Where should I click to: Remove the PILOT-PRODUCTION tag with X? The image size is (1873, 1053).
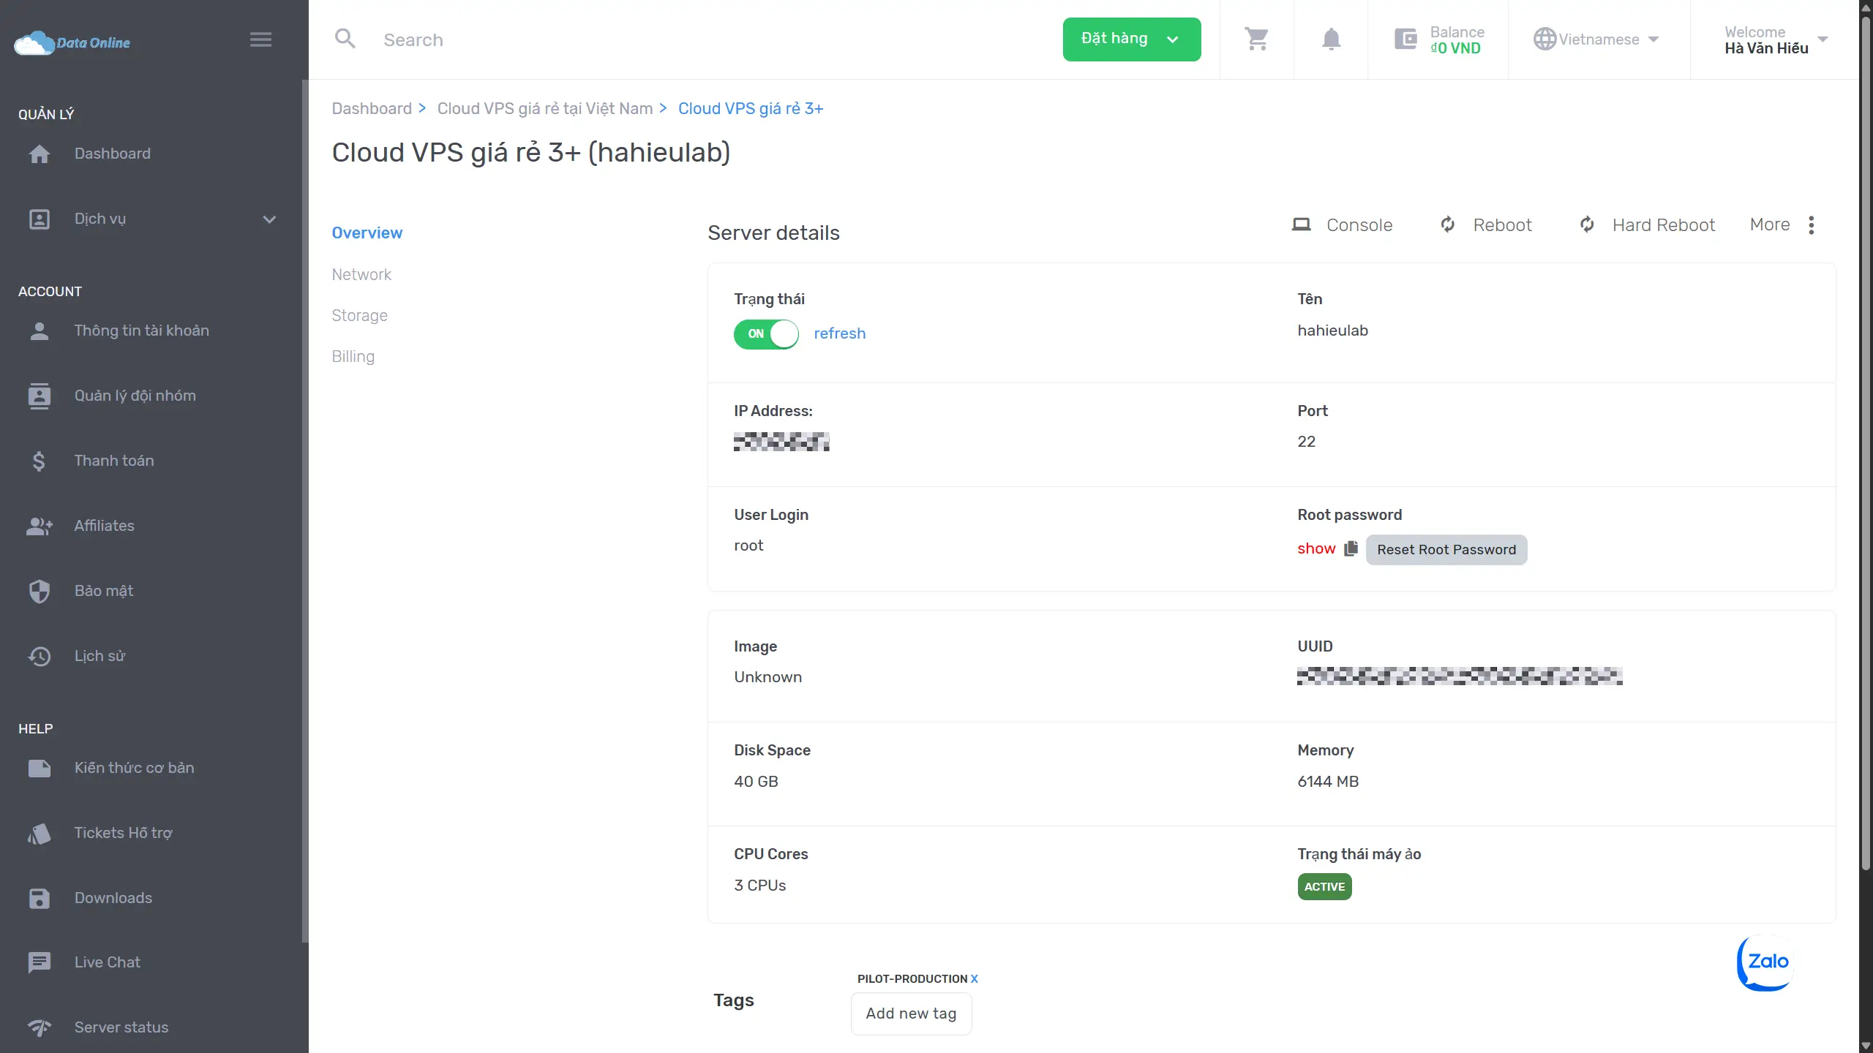(x=974, y=978)
